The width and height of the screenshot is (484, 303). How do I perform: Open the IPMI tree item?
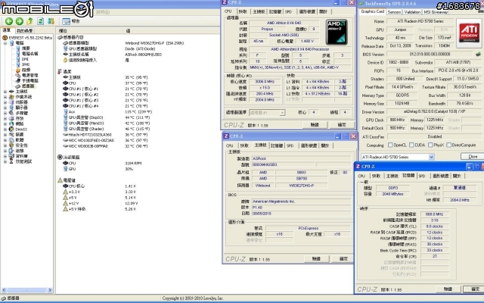[26, 64]
